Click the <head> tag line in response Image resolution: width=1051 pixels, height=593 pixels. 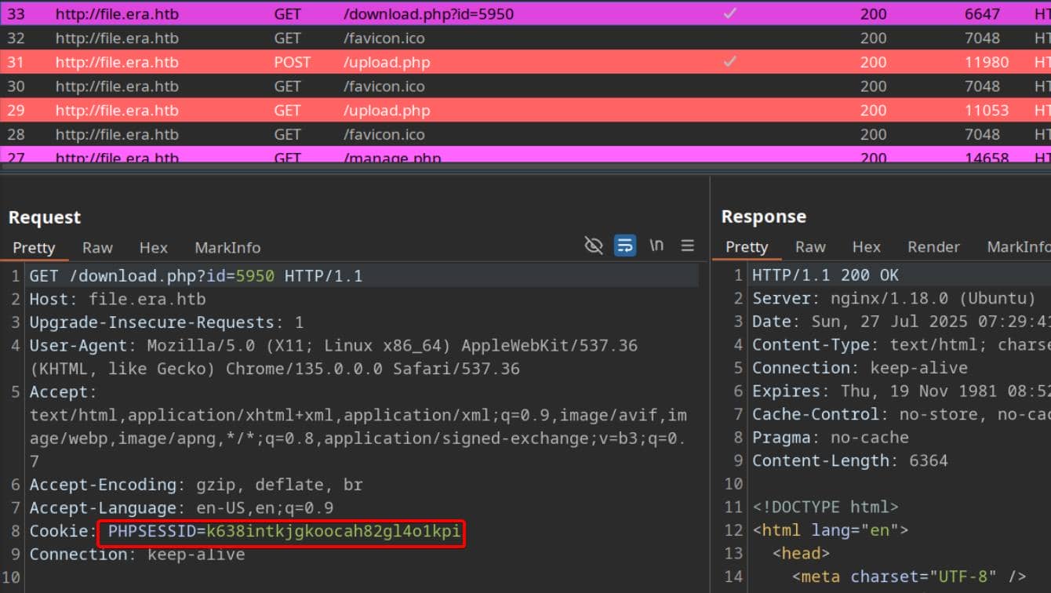tap(801, 553)
